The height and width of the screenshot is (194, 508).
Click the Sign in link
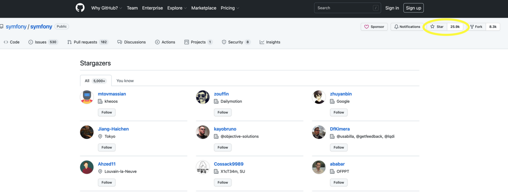(x=392, y=8)
